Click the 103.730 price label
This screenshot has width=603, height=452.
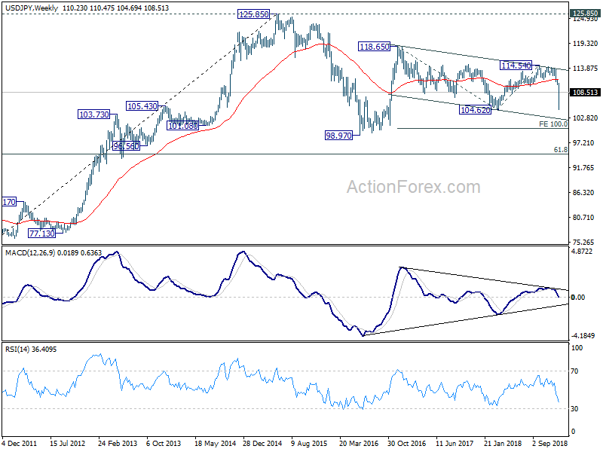point(93,115)
